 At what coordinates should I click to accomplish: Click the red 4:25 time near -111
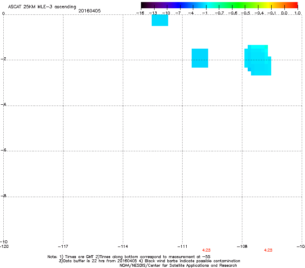point(206,250)
